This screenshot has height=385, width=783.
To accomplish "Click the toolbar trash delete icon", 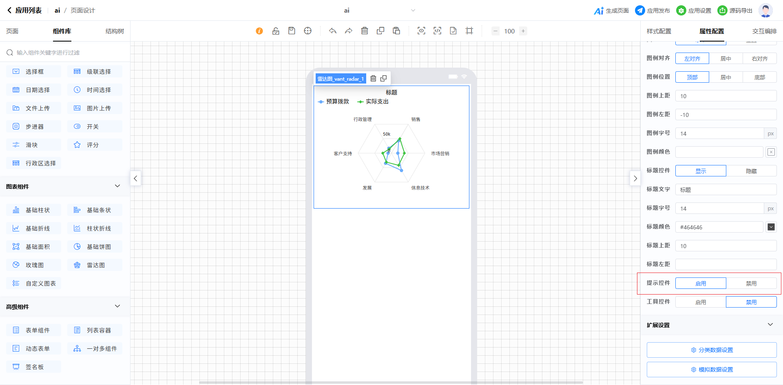I will (x=365, y=31).
